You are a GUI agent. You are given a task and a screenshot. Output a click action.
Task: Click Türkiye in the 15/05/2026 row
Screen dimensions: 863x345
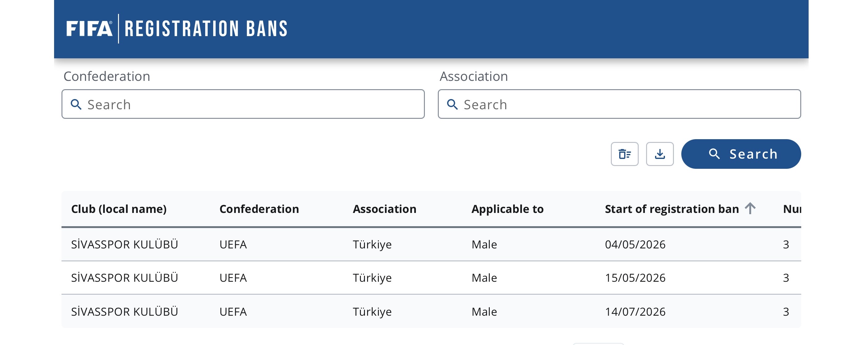coord(372,278)
